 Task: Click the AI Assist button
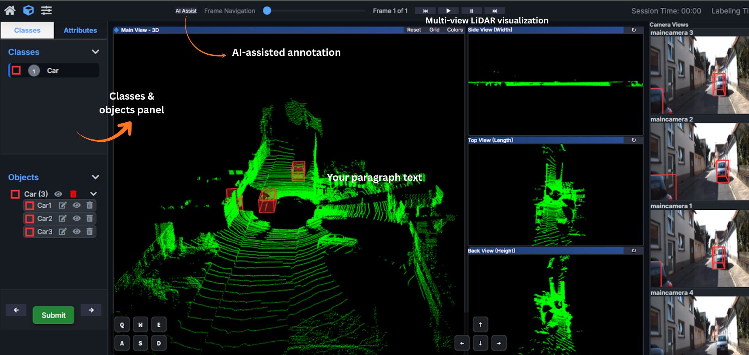186,11
